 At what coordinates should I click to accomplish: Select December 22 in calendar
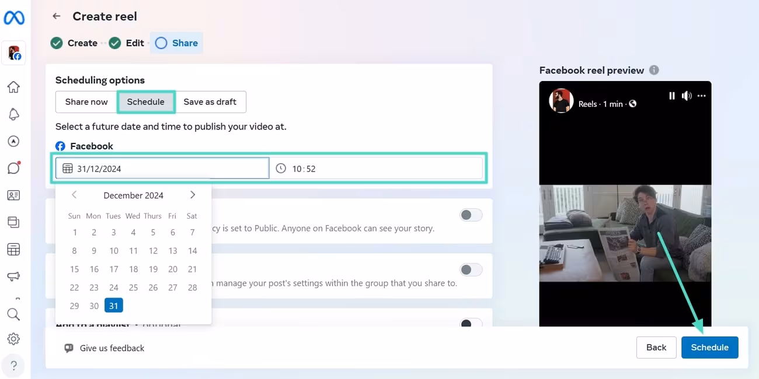pos(75,287)
